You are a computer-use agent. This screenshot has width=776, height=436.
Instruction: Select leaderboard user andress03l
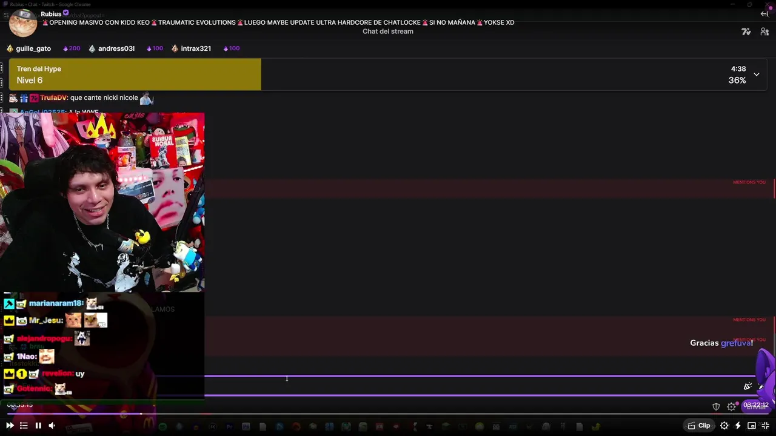coord(116,48)
